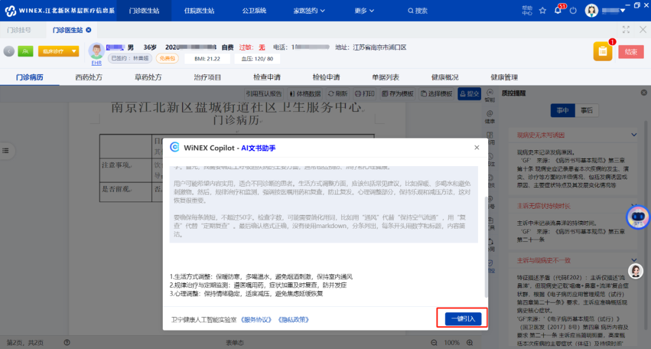Click the patient avatar image
This screenshot has width=651, height=349.
[x=96, y=51]
